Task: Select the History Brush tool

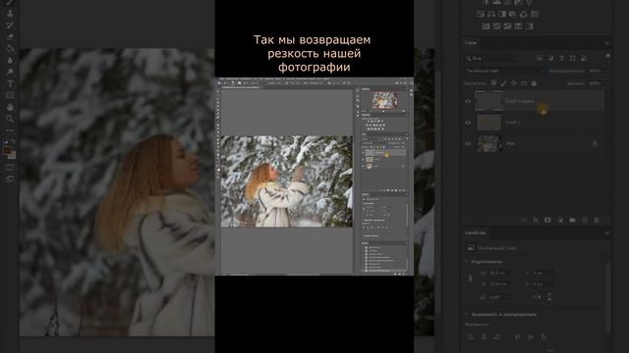Action: coord(10,25)
